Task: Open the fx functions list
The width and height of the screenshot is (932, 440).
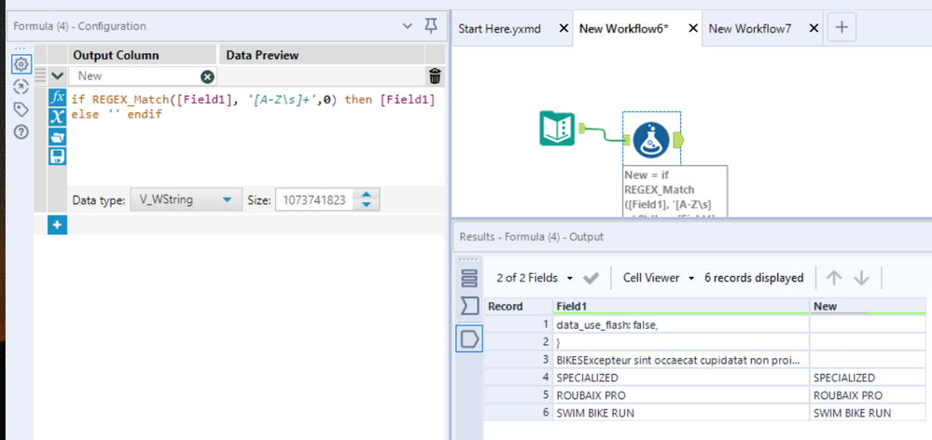Action: coord(57,98)
